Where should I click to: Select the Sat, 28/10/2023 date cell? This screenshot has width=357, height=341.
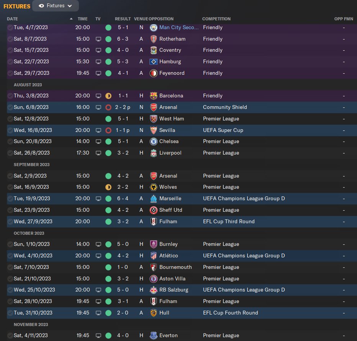[x=33, y=301]
